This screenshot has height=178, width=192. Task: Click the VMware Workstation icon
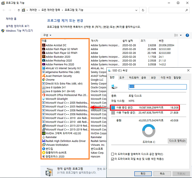click(43, 145)
